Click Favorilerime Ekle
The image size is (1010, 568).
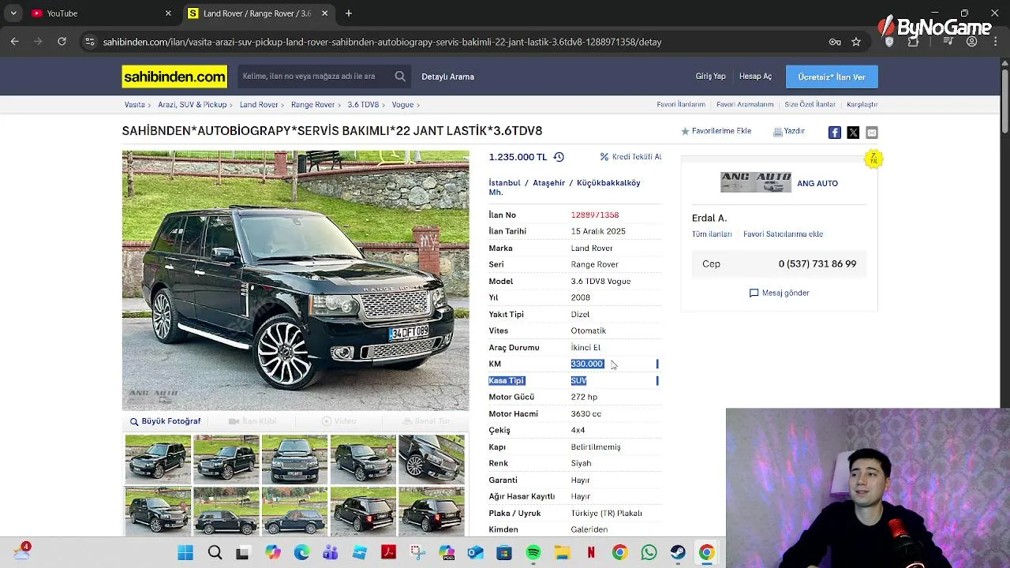point(716,131)
